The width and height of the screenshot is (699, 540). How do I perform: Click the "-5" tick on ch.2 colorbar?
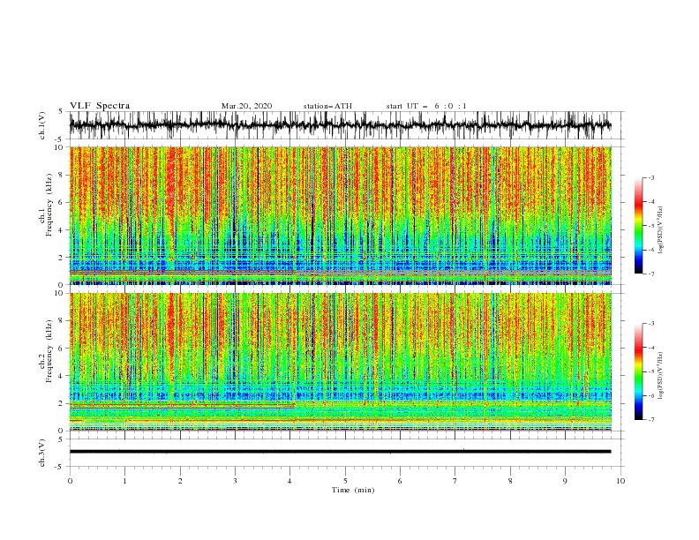650,371
